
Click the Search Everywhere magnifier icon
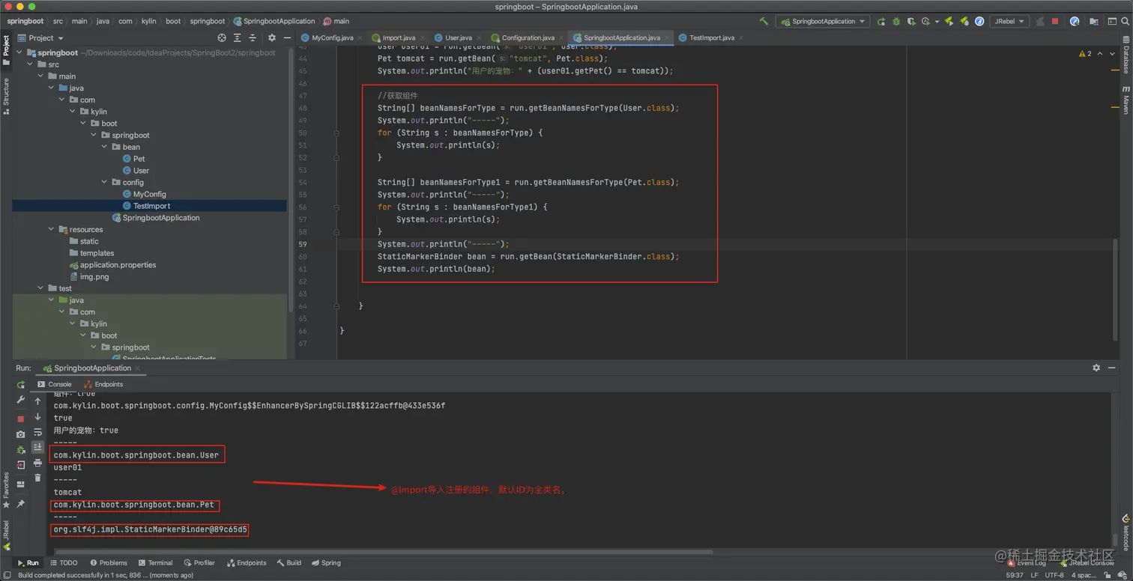click(1125, 22)
